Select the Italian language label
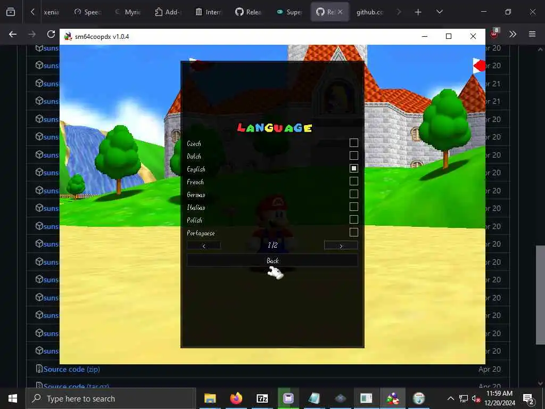The image size is (545, 409). click(x=196, y=207)
